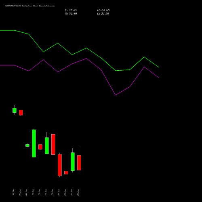Select the 09 Jan date label
Screen dimensions: 202x202
coord(26,192)
